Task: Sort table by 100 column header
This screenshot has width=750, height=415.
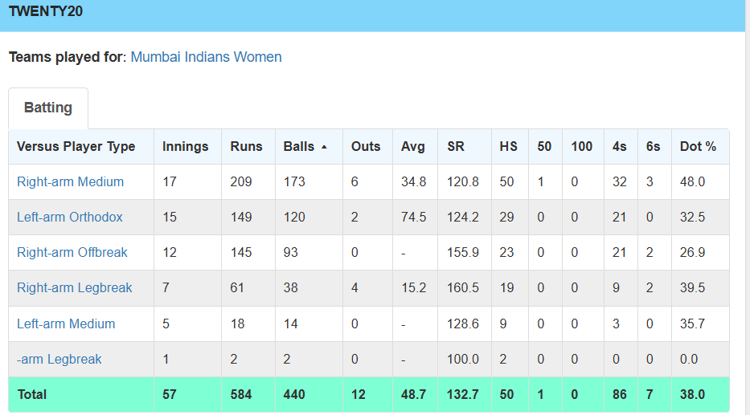Action: [582, 147]
